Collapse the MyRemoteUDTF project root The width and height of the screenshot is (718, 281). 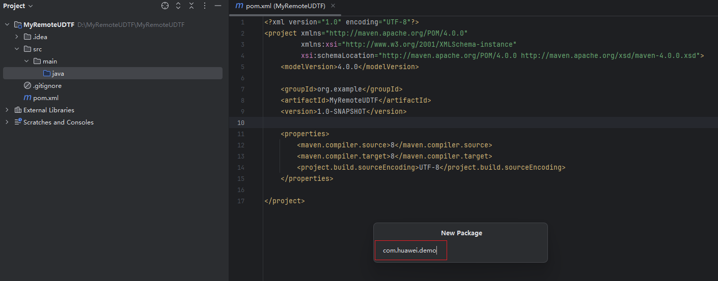point(7,24)
